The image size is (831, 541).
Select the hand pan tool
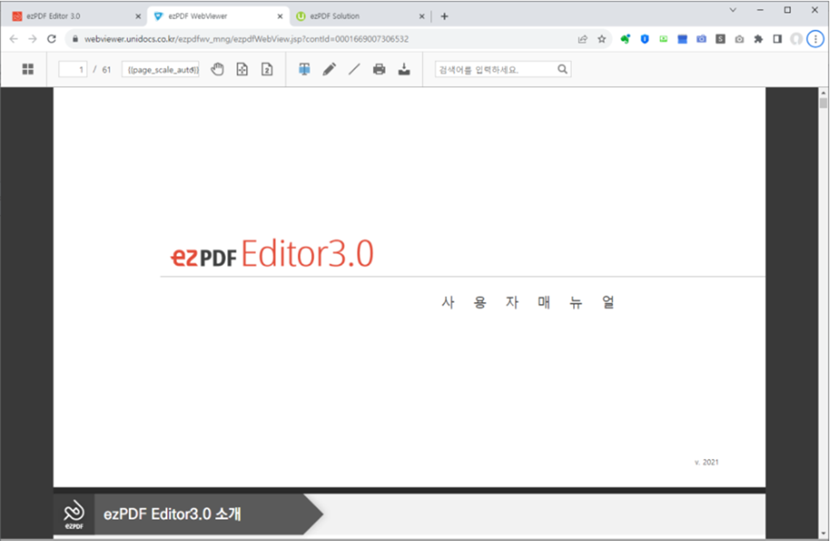[x=218, y=69]
